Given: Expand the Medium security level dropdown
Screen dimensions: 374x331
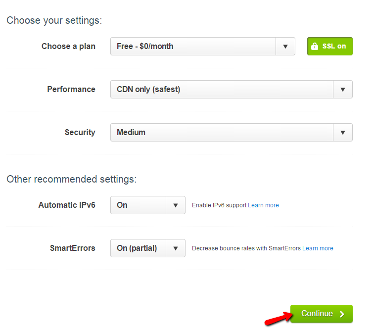Looking at the screenshot, I should pyautogui.click(x=232, y=133).
